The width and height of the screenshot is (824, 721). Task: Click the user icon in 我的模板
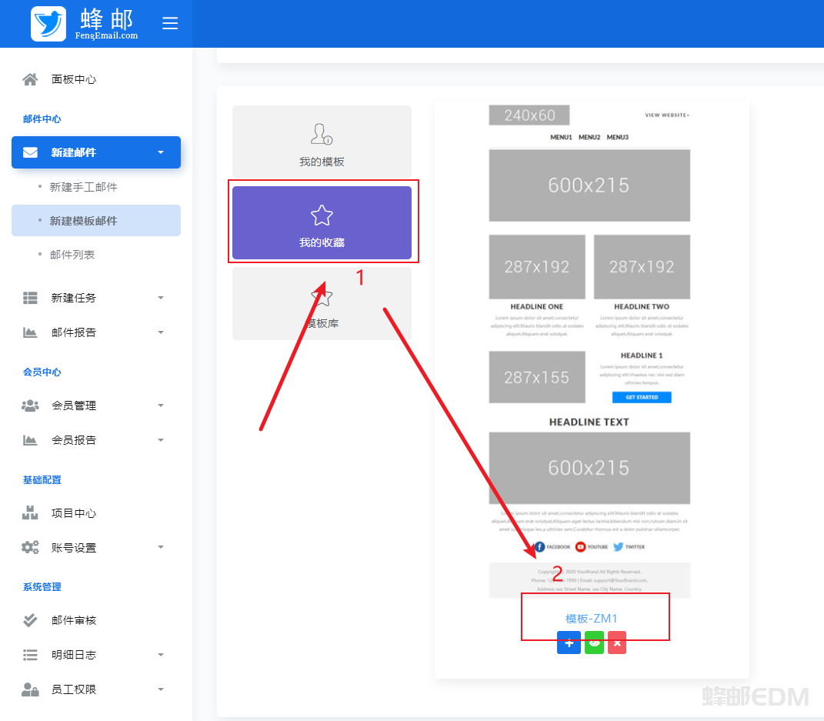coord(322,134)
